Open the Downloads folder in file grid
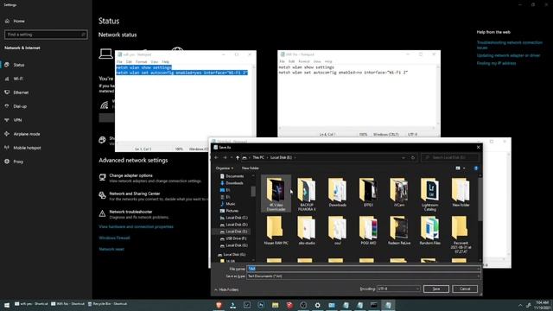Viewport: 553px width, 311px height. (337, 192)
